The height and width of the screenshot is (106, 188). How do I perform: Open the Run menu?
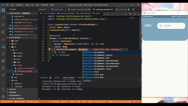click(37, 5)
